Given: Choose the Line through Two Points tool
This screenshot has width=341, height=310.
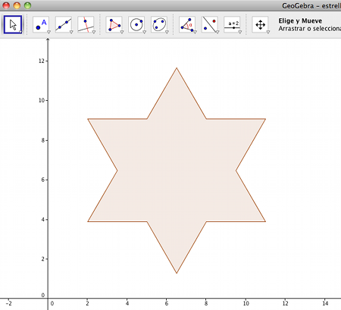Looking at the screenshot, I should pyautogui.click(x=64, y=24).
